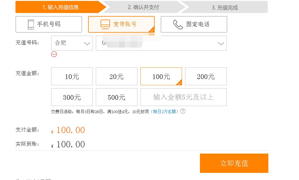Click the mobile phone icon beside 手机号码

click(30, 24)
